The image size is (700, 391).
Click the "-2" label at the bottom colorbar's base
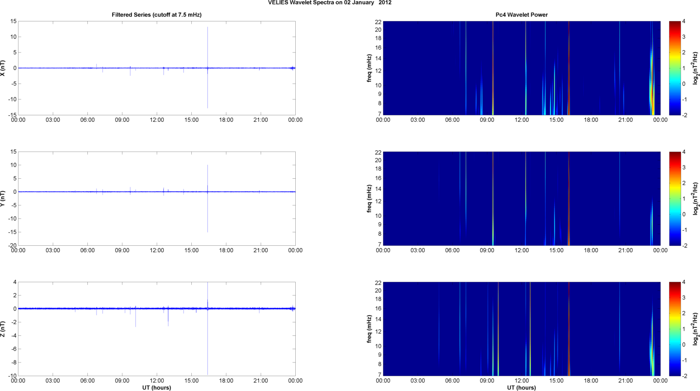684,376
